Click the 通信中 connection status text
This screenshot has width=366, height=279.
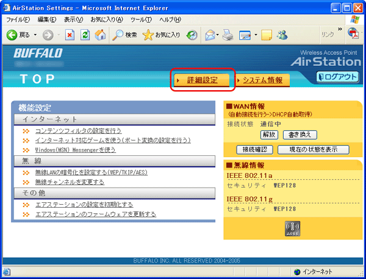[270, 124]
